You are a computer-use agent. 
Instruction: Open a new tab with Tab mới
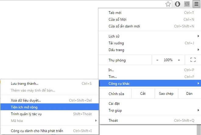(x=115, y=13)
